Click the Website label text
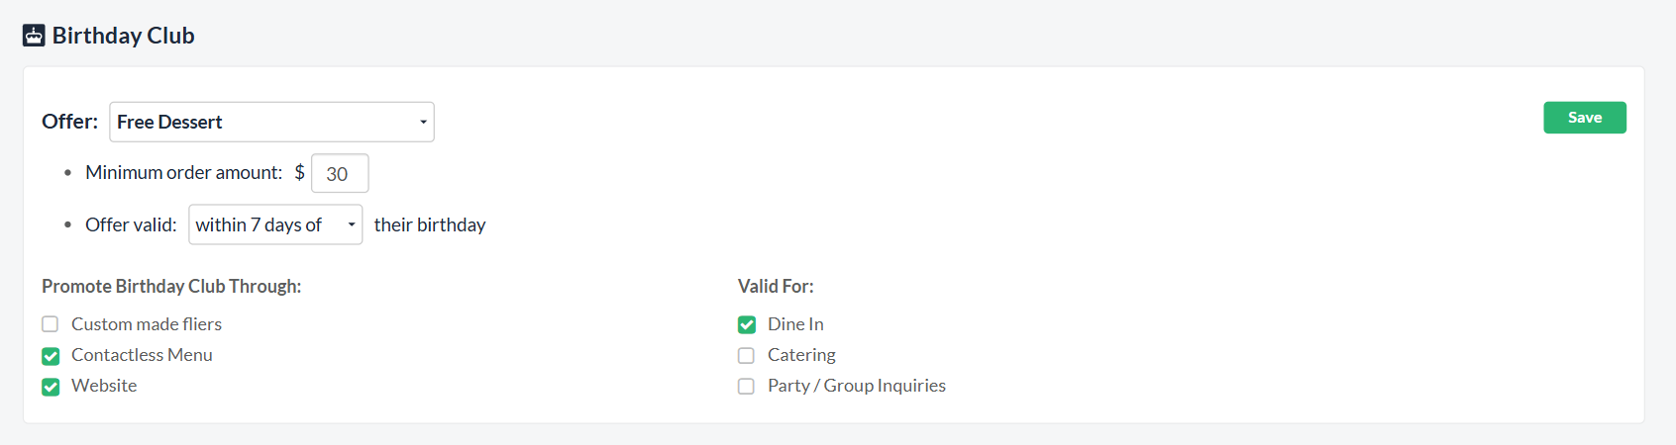Viewport: 1676px width, 445px height. [x=104, y=386]
